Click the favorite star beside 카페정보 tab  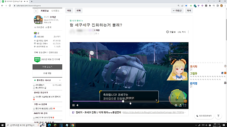click(x=36, y=11)
